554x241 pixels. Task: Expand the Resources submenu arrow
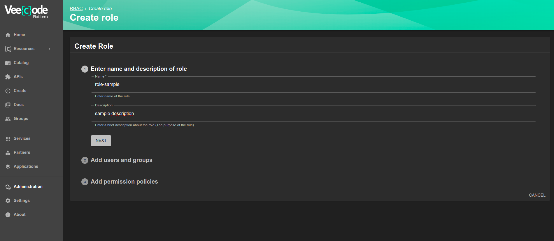(49, 49)
